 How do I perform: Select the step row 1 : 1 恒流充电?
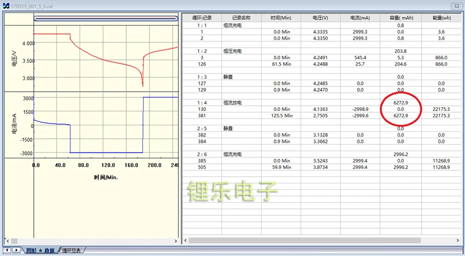coord(322,25)
